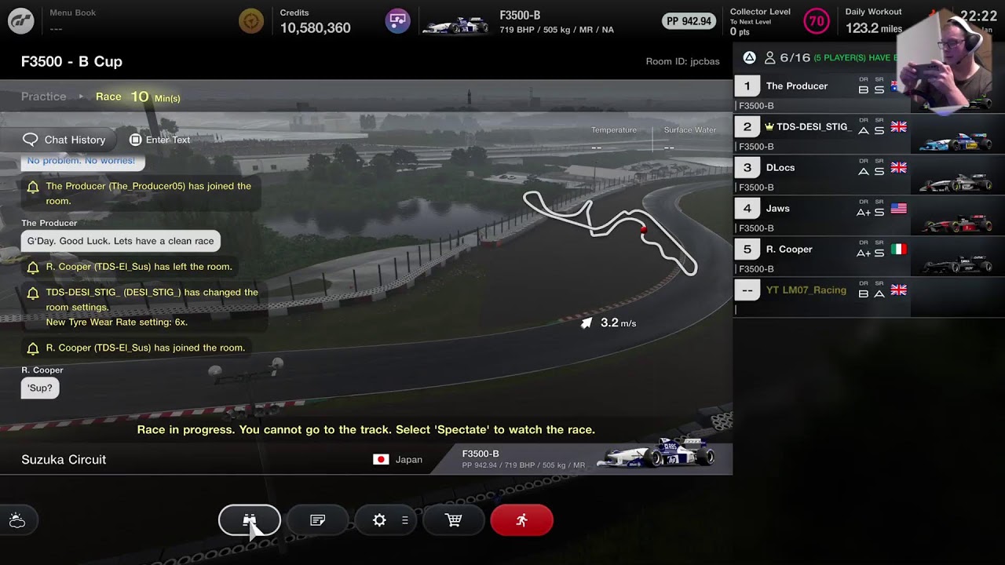Click the Suzuka Circuit track name
Image resolution: width=1005 pixels, height=565 pixels.
[64, 460]
